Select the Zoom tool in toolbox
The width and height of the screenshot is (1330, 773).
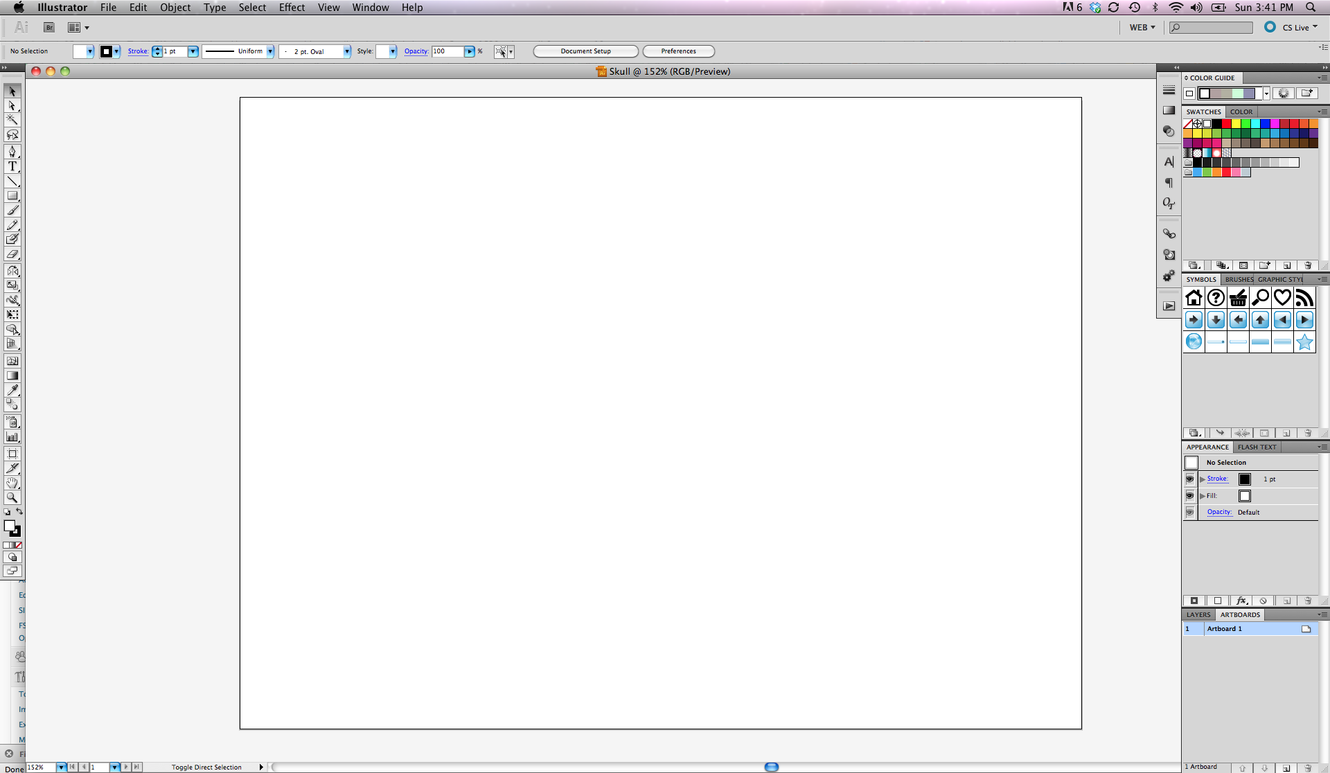pyautogui.click(x=12, y=497)
